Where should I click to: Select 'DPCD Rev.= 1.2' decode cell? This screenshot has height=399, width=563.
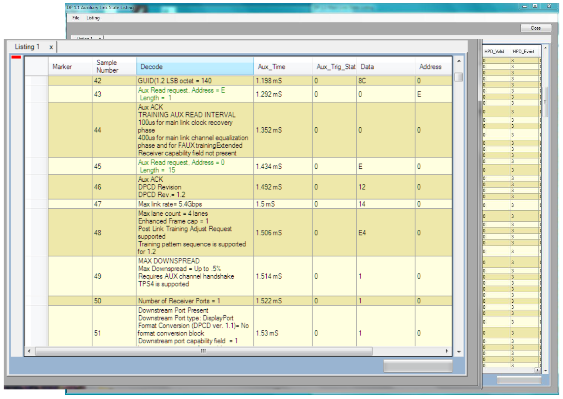tap(195, 187)
